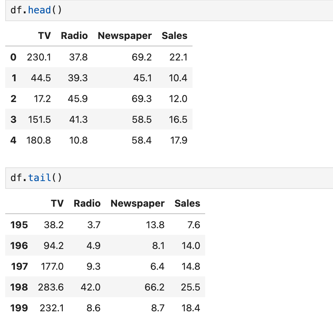Select row index 195 in tail output
The width and height of the screenshot is (333, 328).
19,225
